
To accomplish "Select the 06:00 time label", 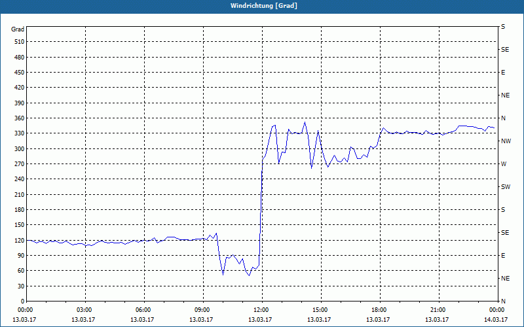I will [143, 310].
